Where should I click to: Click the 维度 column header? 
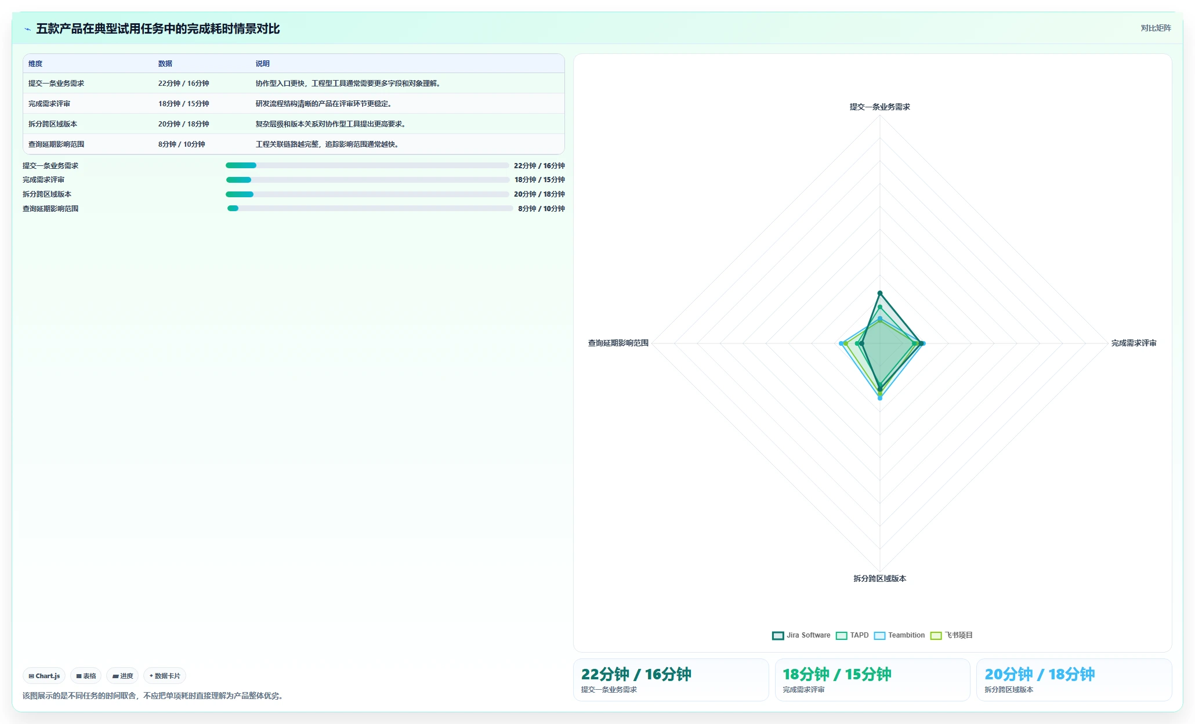click(35, 64)
